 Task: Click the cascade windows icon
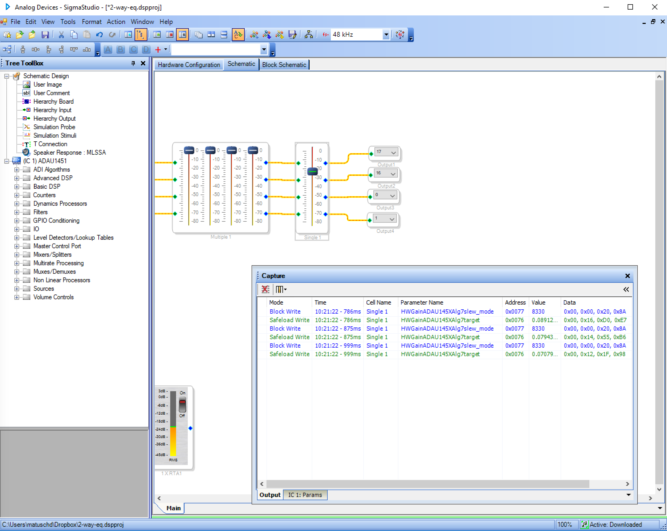pyautogui.click(x=198, y=35)
